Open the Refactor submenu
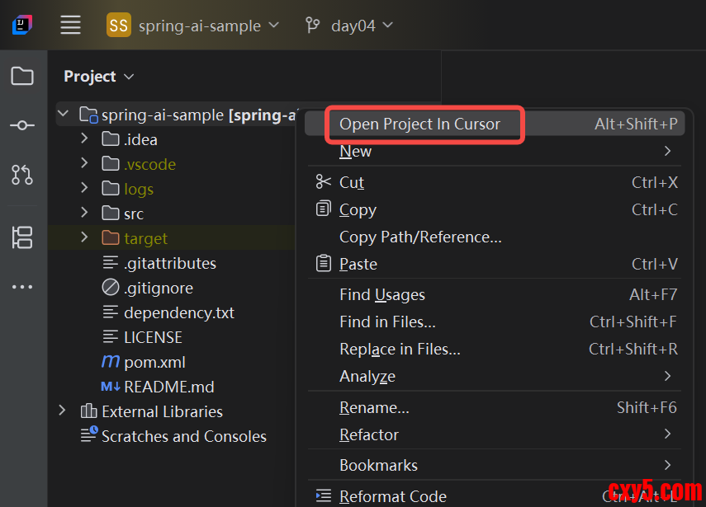The width and height of the screenshot is (706, 507). [369, 434]
